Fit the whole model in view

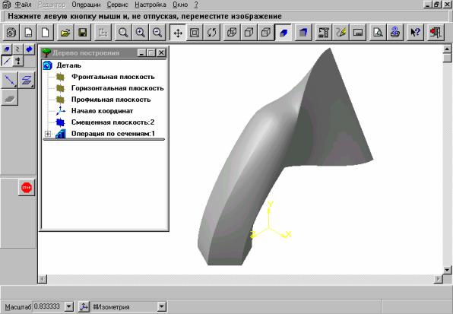coord(195,33)
